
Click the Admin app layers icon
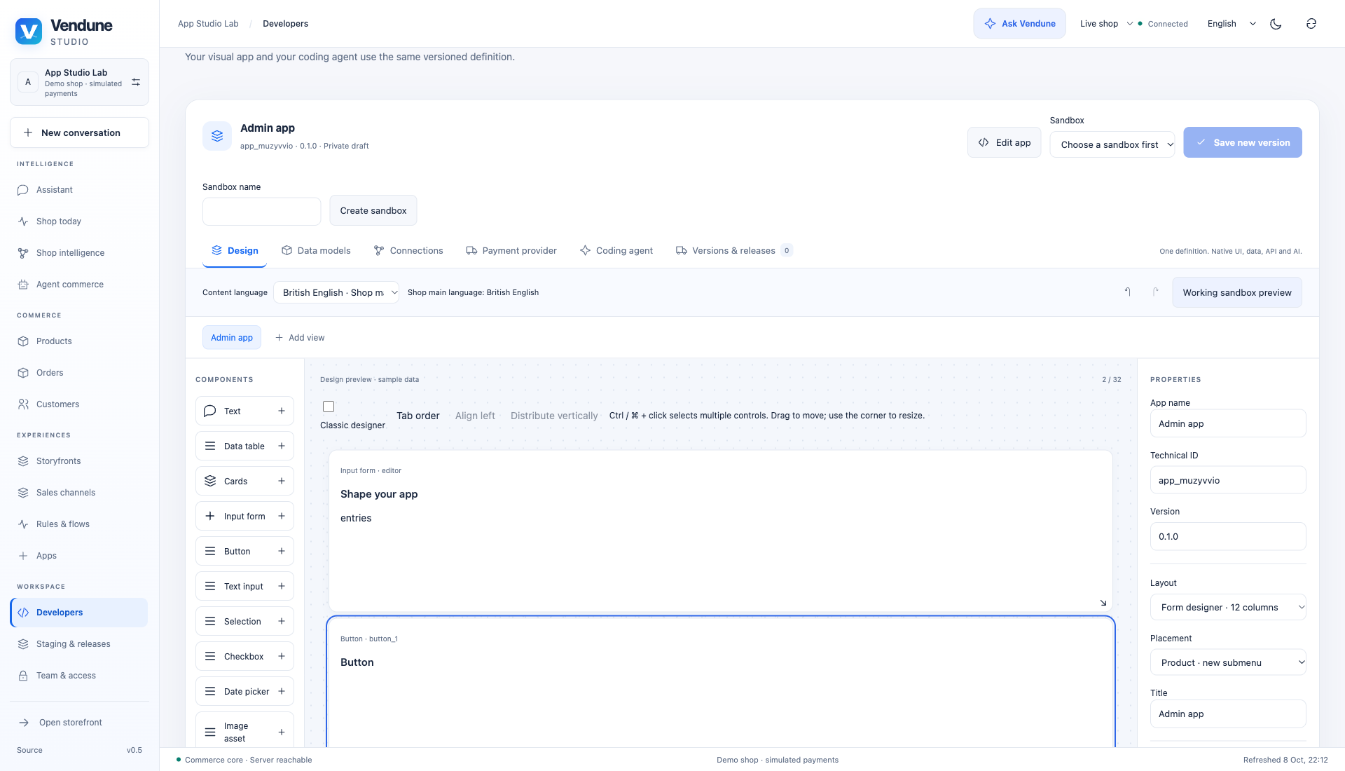217,136
